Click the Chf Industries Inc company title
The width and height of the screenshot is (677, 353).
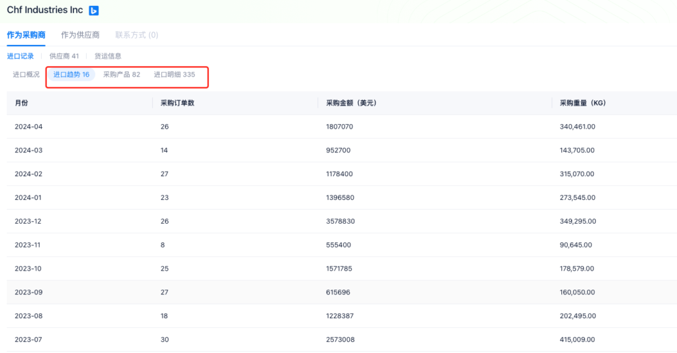[x=45, y=11]
